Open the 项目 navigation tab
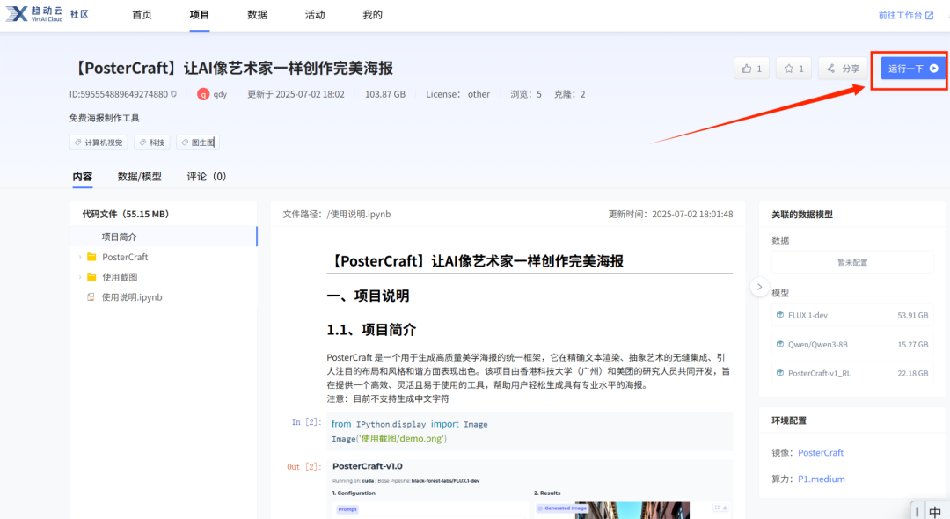The image size is (950, 519). tap(200, 15)
